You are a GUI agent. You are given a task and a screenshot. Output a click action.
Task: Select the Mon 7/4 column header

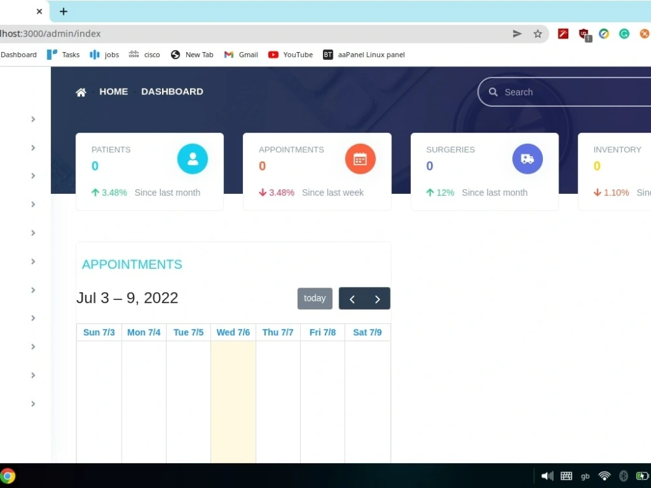144,332
